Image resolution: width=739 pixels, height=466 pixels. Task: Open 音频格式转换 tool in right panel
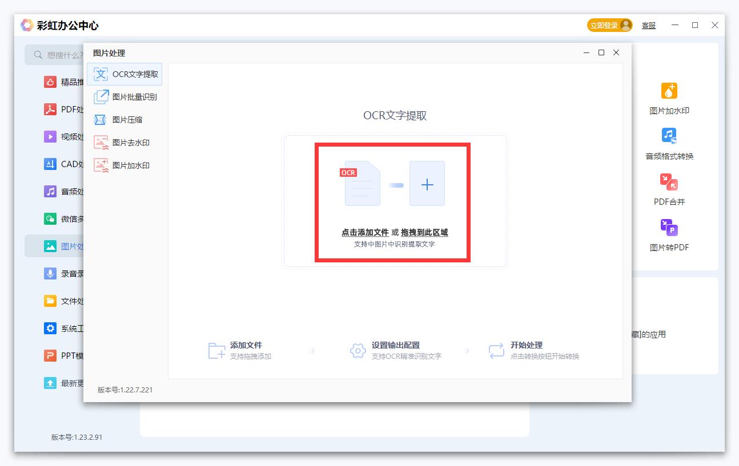pos(669,144)
